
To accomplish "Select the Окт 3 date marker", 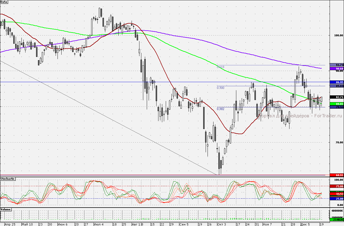I will coord(221,224).
